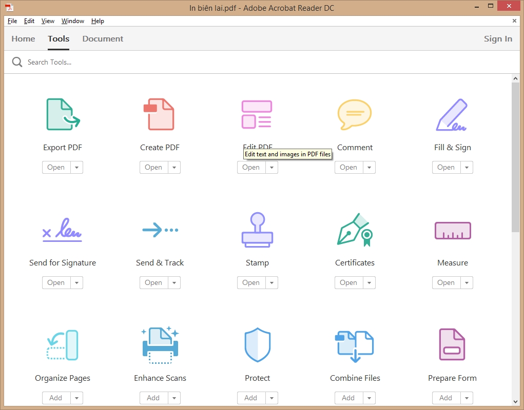Click Add under Combine Files
524x410 pixels.
(349, 398)
